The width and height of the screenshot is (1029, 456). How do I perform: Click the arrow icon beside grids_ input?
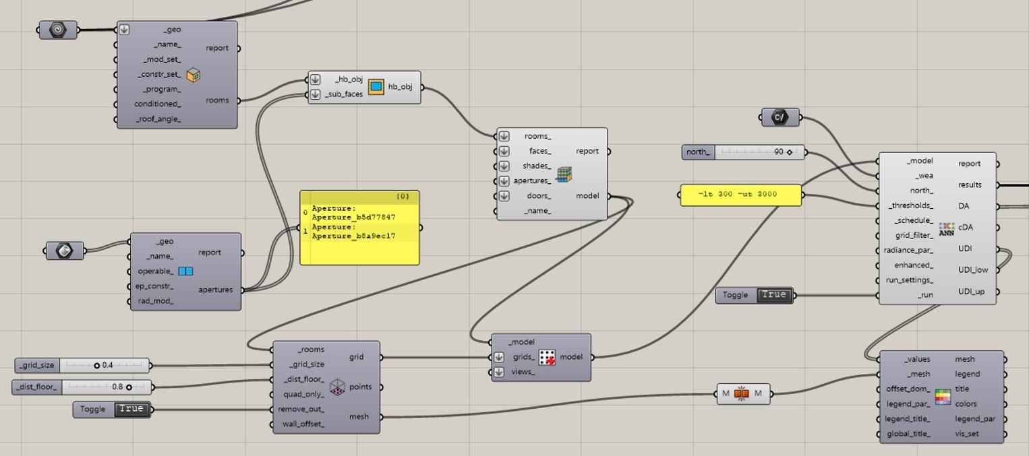click(498, 357)
